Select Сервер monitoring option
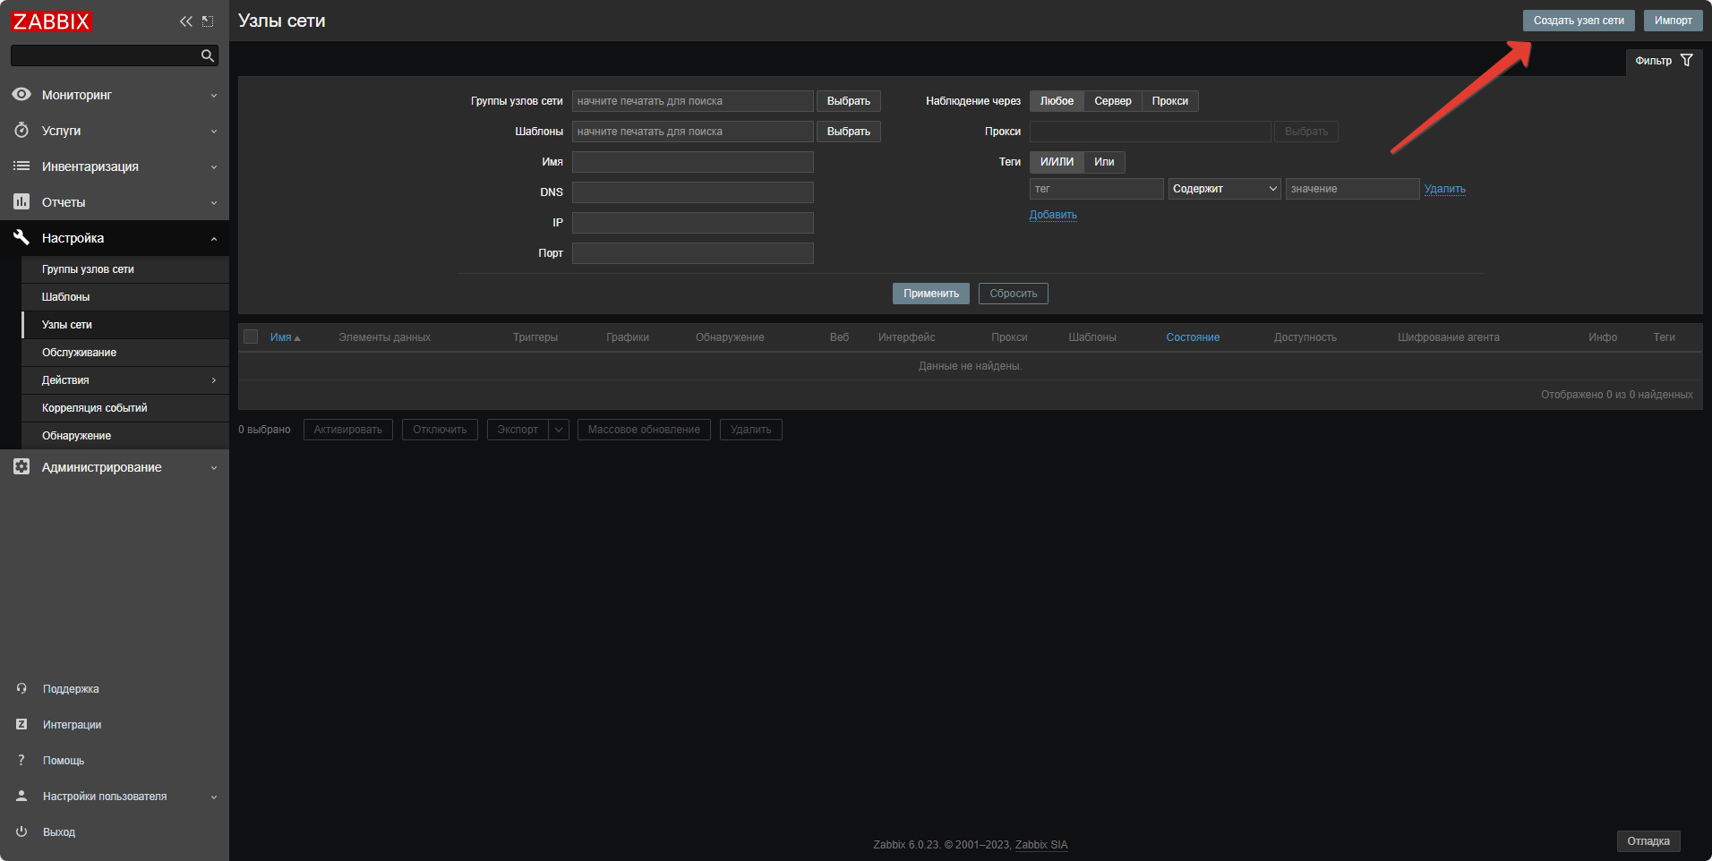The height and width of the screenshot is (861, 1712). tap(1112, 101)
